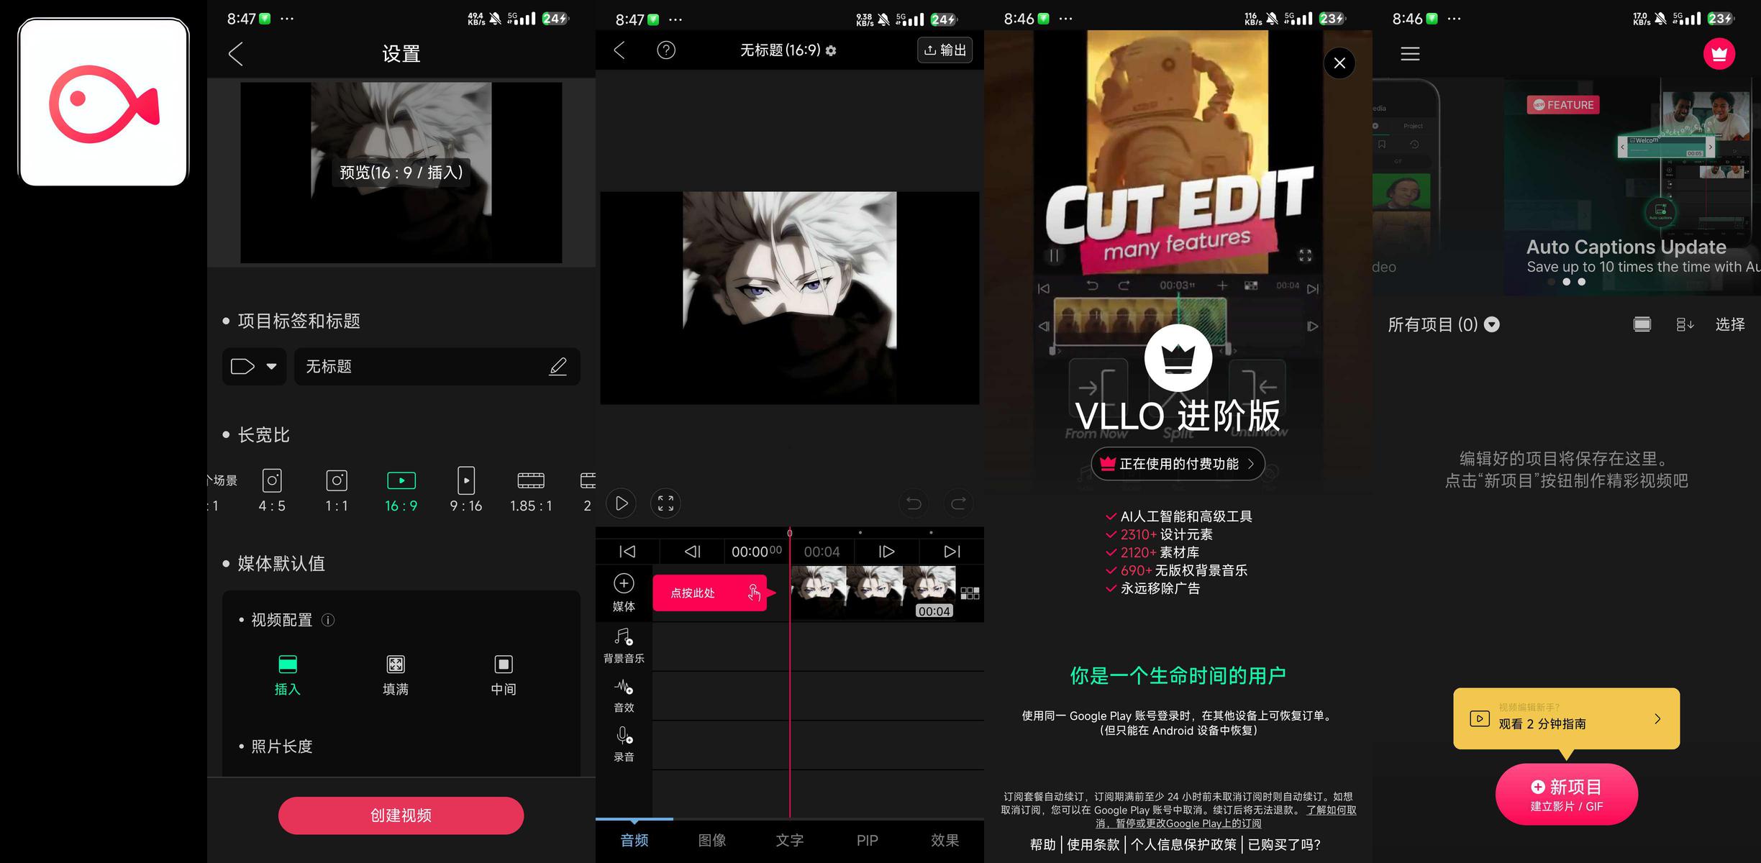Open the 视频配置 info tooltip icon

[x=328, y=620]
